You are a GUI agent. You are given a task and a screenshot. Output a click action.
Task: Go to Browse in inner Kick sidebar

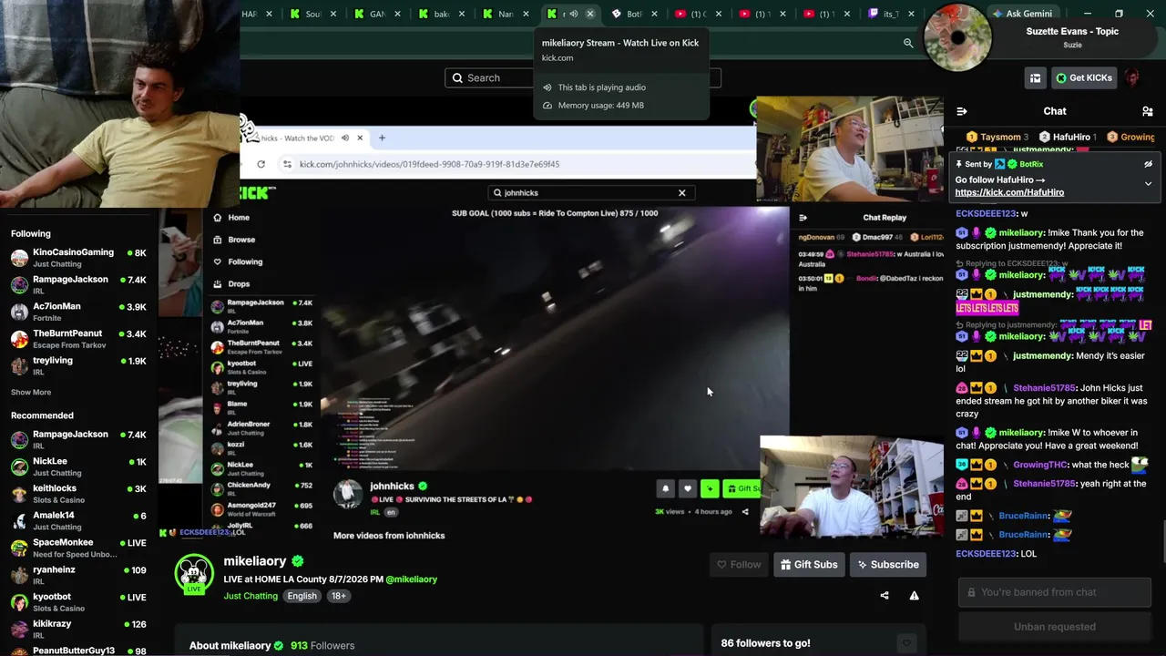pyautogui.click(x=233, y=240)
